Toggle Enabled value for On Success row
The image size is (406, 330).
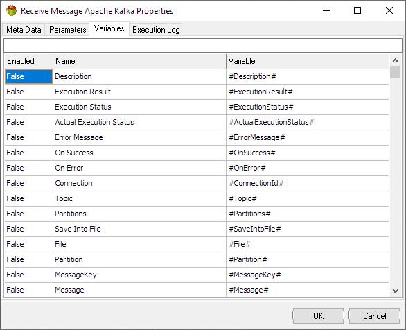tap(28, 153)
